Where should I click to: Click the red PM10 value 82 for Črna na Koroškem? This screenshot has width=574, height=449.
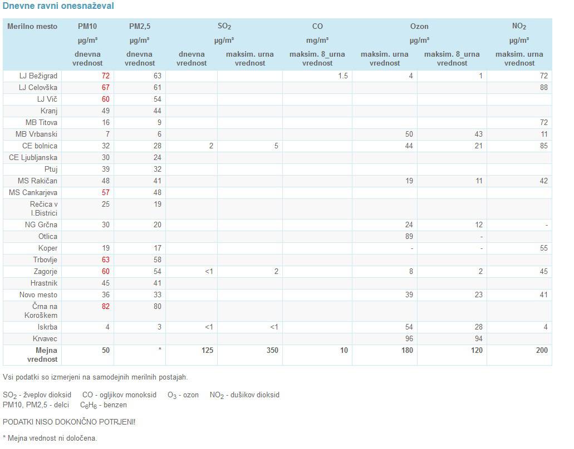[x=105, y=306]
